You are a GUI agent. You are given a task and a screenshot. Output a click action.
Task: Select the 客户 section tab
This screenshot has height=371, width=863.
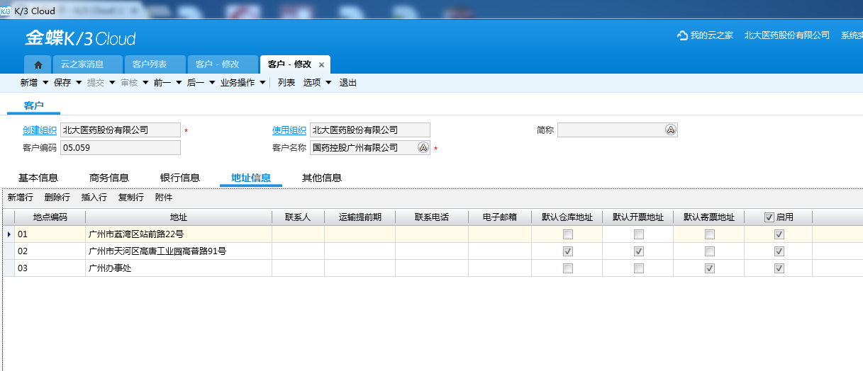(33, 105)
